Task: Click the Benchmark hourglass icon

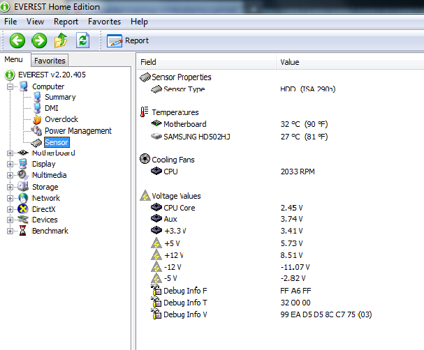Action: pyautogui.click(x=23, y=231)
